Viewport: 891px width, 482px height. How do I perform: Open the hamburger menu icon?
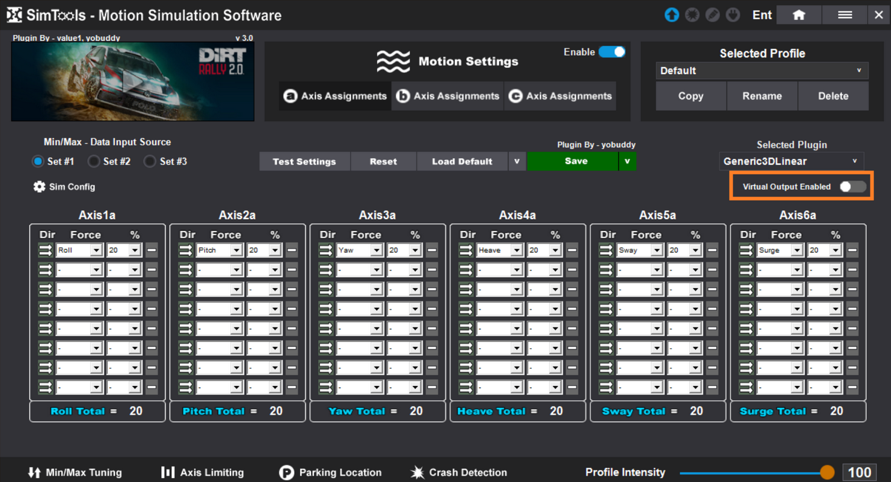coord(845,15)
